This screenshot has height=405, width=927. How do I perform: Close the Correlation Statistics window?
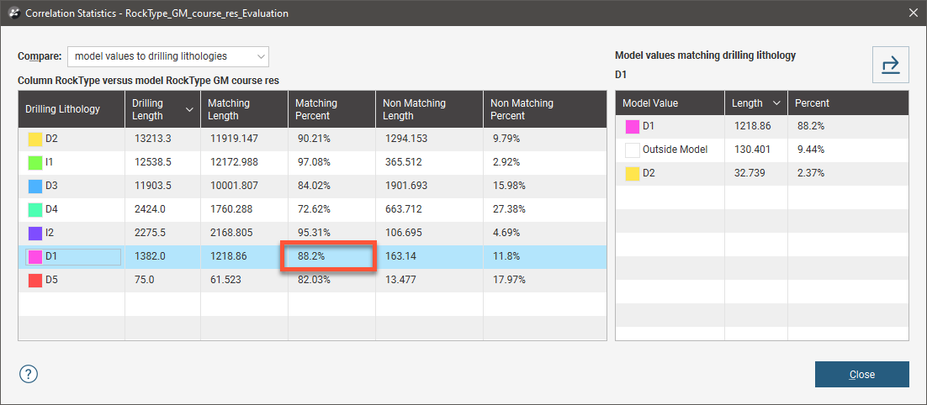coord(913,12)
